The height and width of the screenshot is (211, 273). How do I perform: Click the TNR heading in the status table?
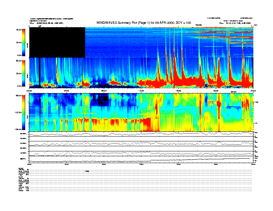tap(20, 185)
